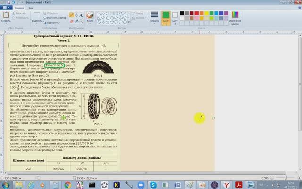Open the Paint file menu button
This screenshot has height=189, width=302.
(x=7, y=8)
